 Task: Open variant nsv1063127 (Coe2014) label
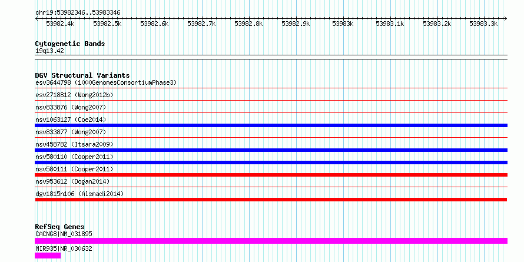click(71, 120)
